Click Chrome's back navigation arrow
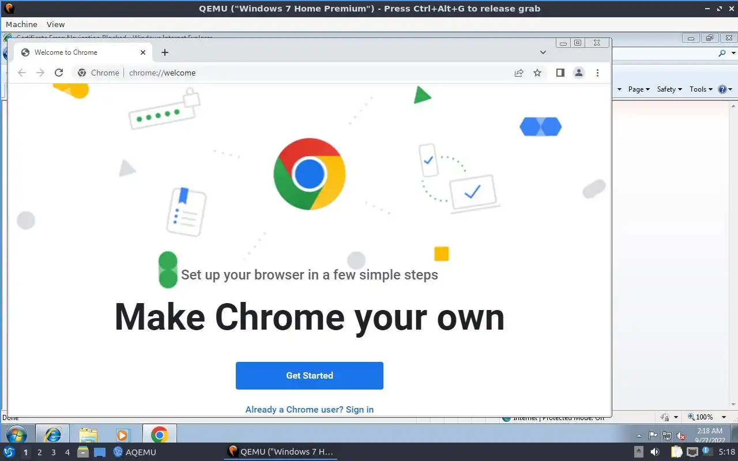Viewport: 738px width, 461px height. [x=22, y=73]
